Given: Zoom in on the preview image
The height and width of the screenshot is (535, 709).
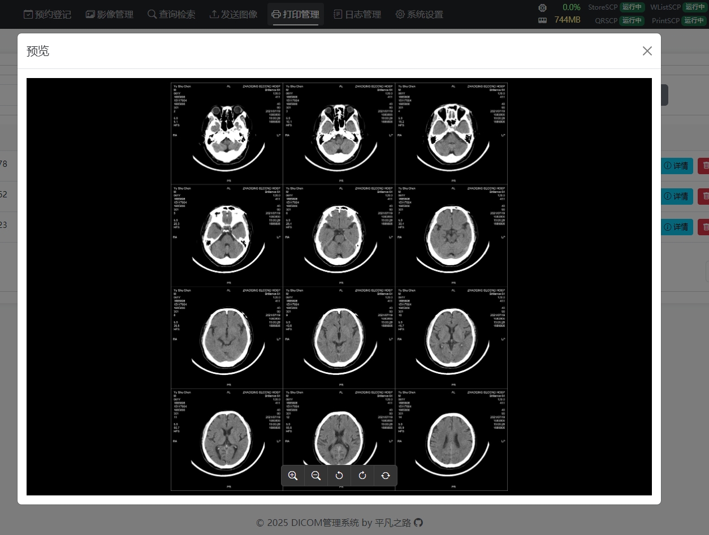Looking at the screenshot, I should coord(293,476).
